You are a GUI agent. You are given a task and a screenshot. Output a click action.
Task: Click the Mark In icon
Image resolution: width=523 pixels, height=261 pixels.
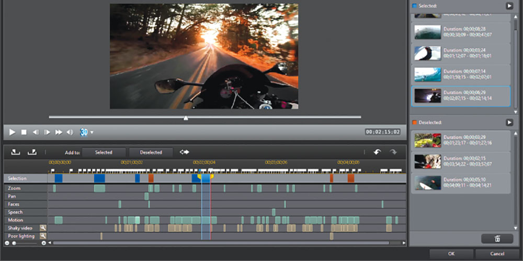(x=16, y=152)
